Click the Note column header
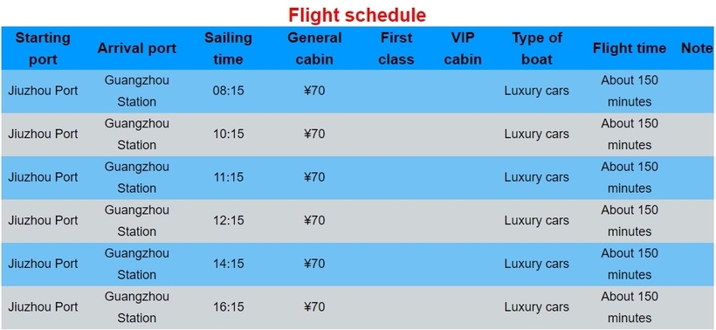 pos(697,48)
